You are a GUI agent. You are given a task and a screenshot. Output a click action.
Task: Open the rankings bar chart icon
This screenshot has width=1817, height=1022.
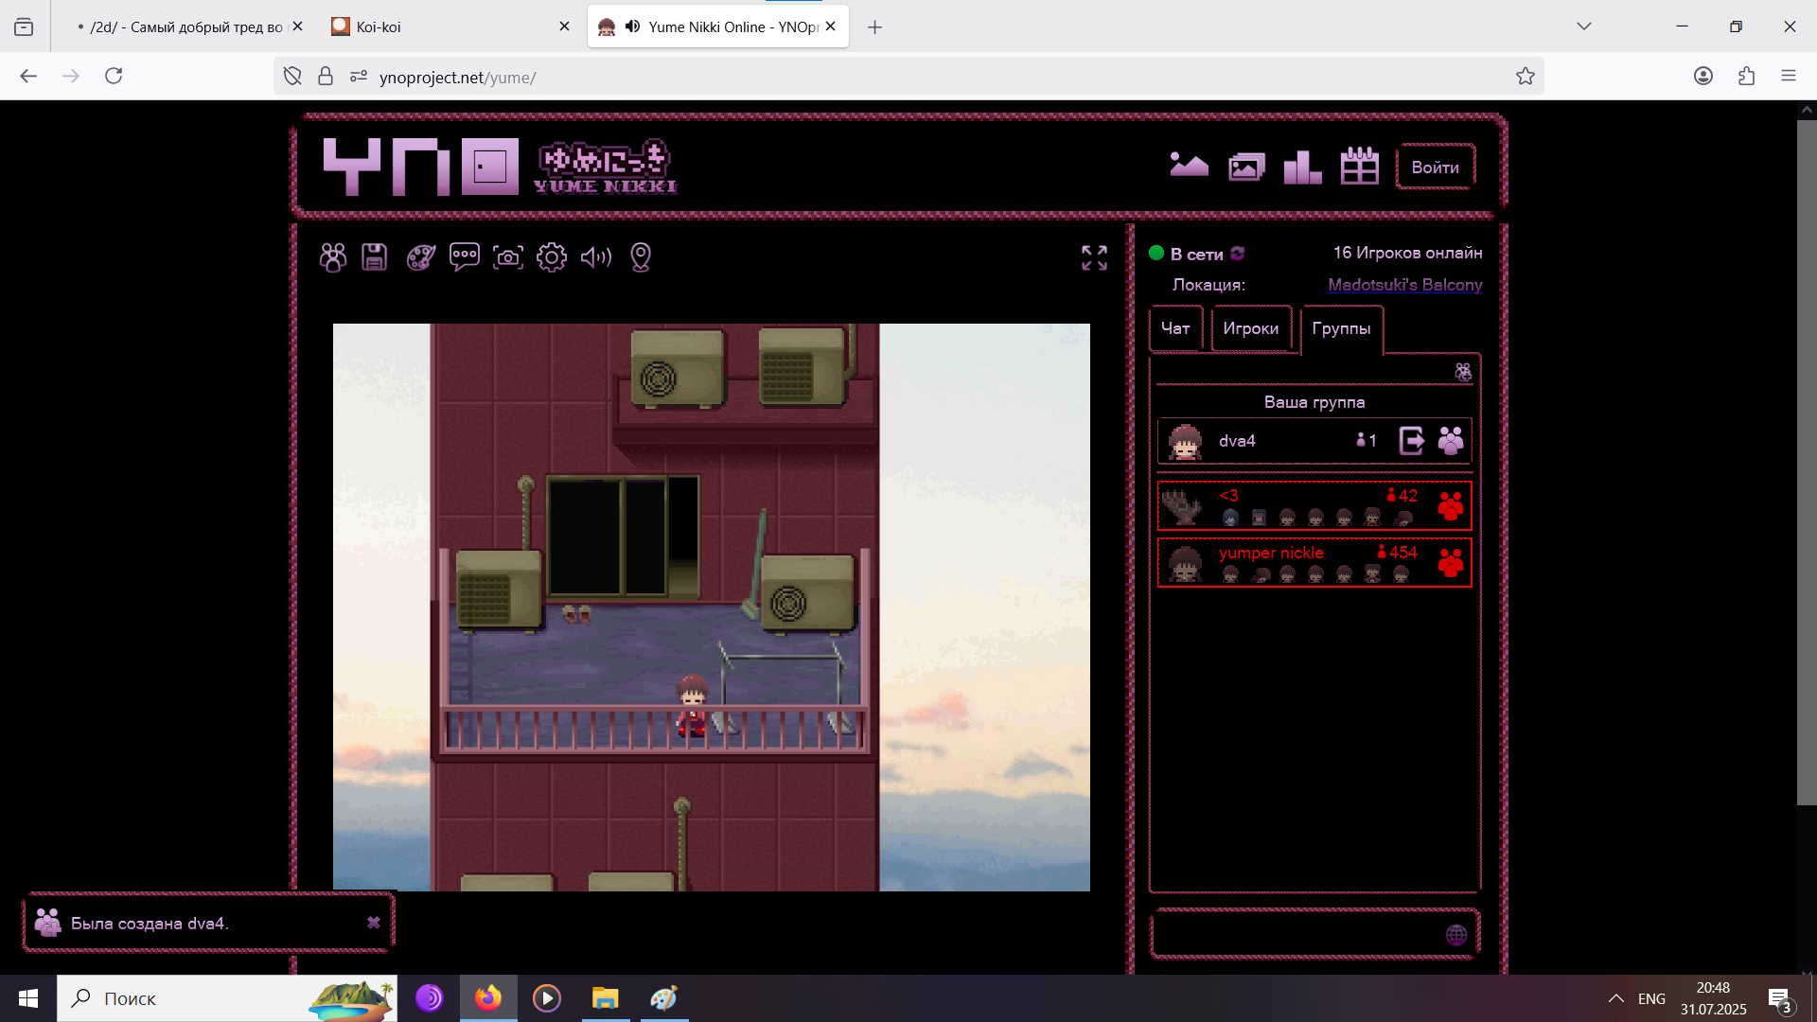coord(1302,167)
